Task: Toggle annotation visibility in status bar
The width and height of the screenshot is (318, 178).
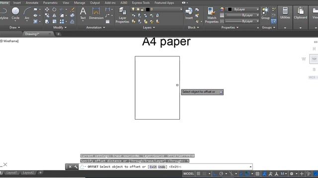Action: [264, 174]
